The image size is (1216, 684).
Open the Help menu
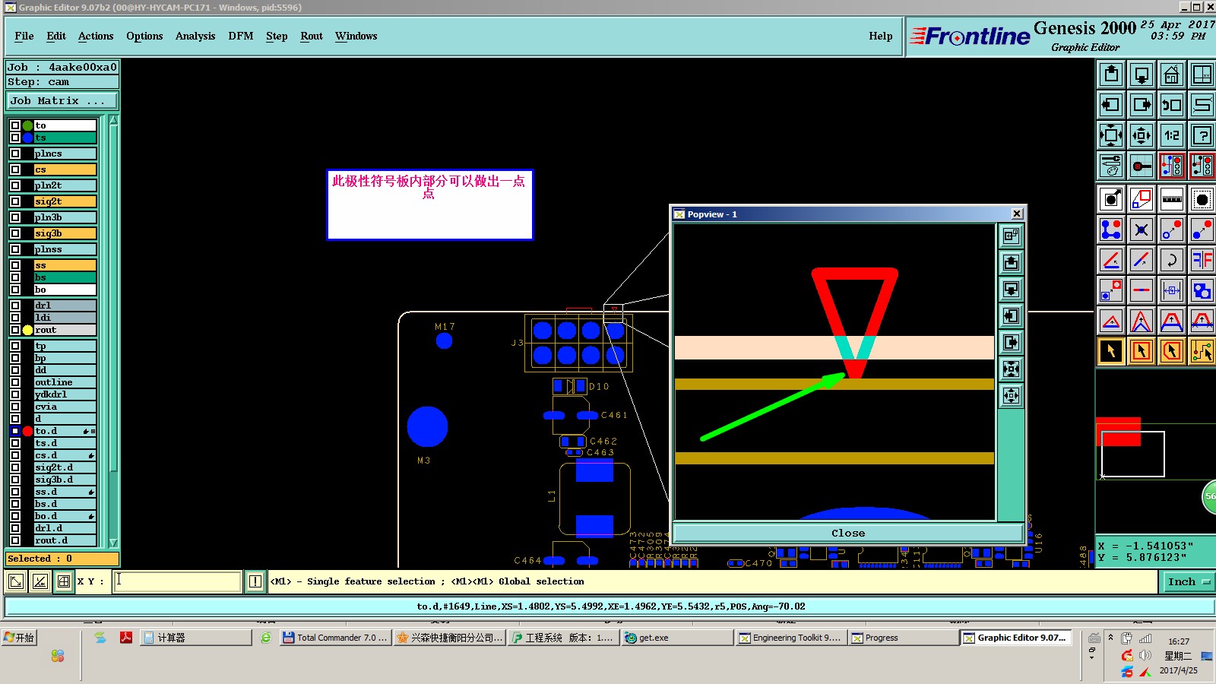tap(881, 36)
